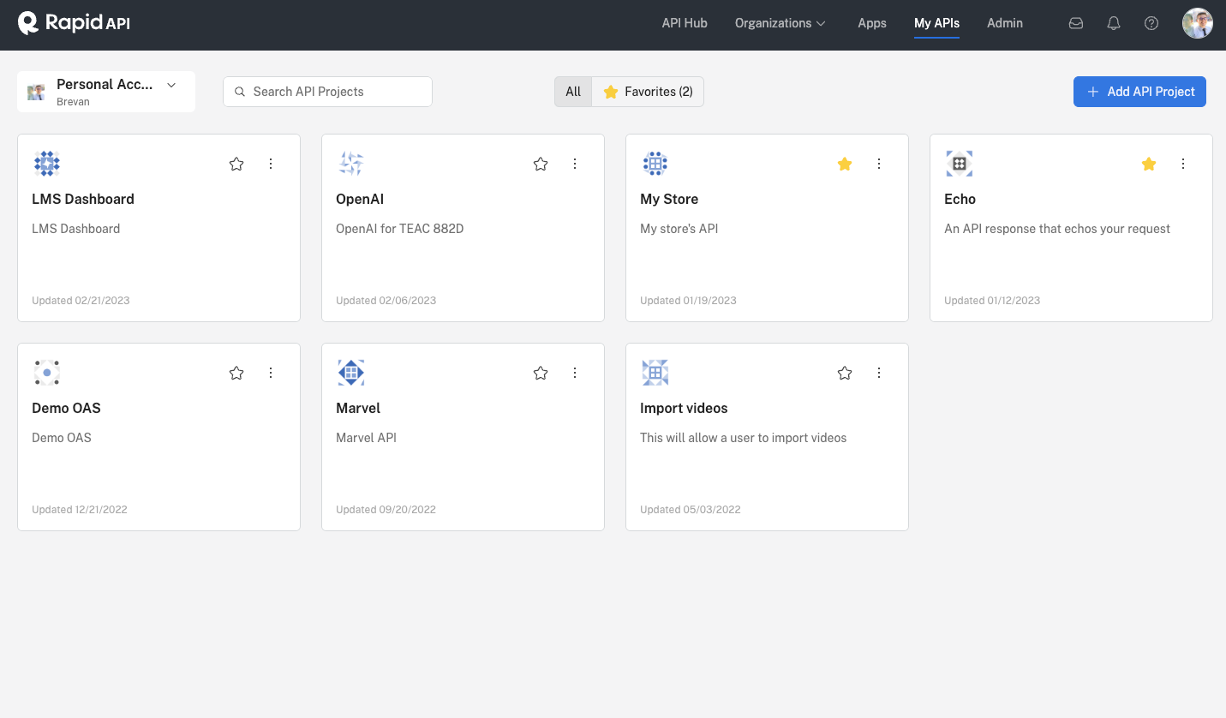Click 'Updated 01/12/2023' date text
This screenshot has height=718, width=1226.
pyautogui.click(x=992, y=301)
